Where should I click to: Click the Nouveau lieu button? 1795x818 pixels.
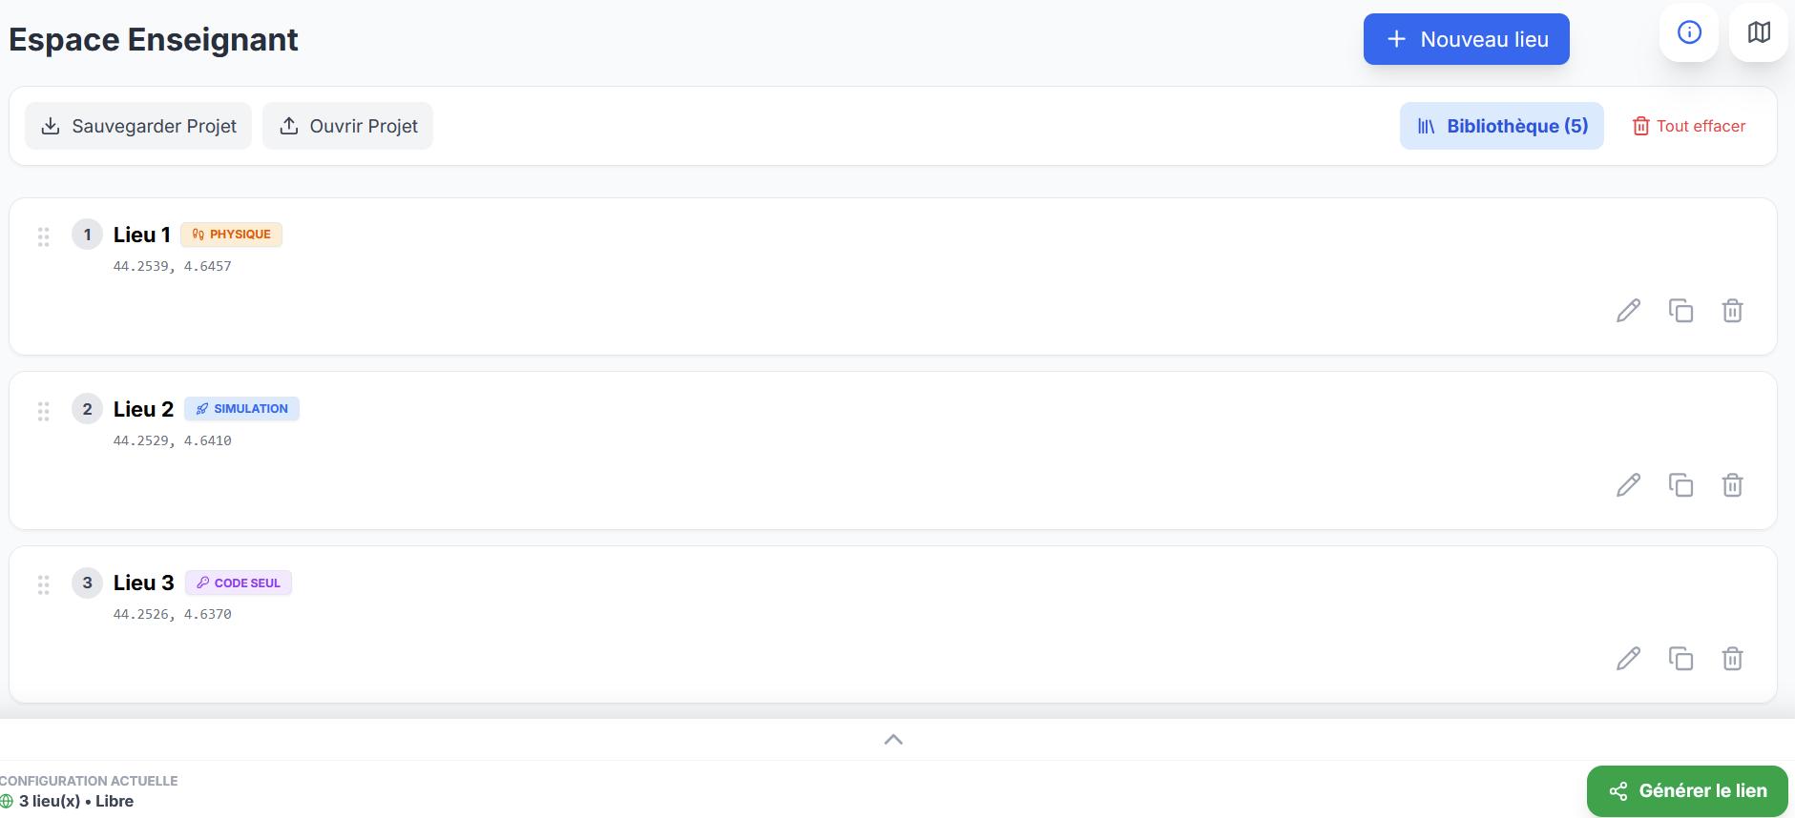pos(1466,39)
